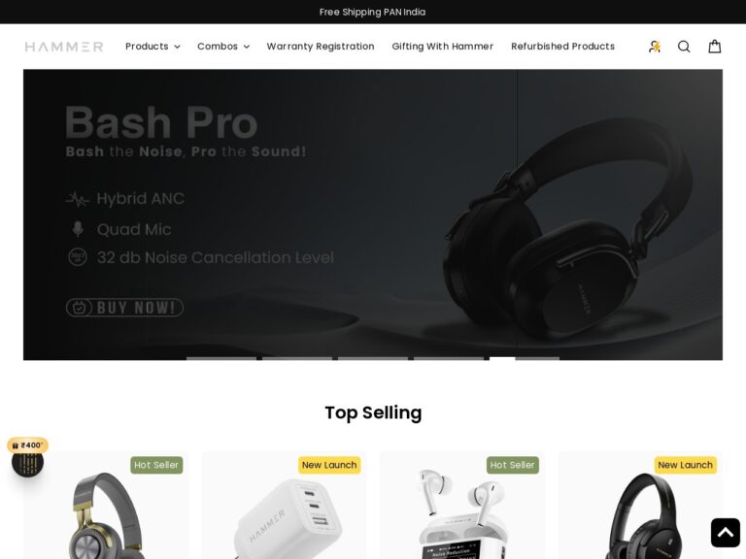Go to Refurbished Products
This screenshot has height=559, width=746.
pyautogui.click(x=562, y=47)
